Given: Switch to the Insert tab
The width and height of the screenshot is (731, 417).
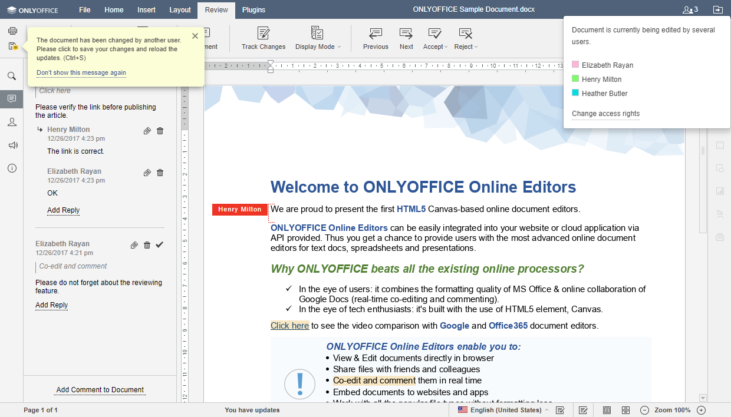Looking at the screenshot, I should pyautogui.click(x=146, y=9).
